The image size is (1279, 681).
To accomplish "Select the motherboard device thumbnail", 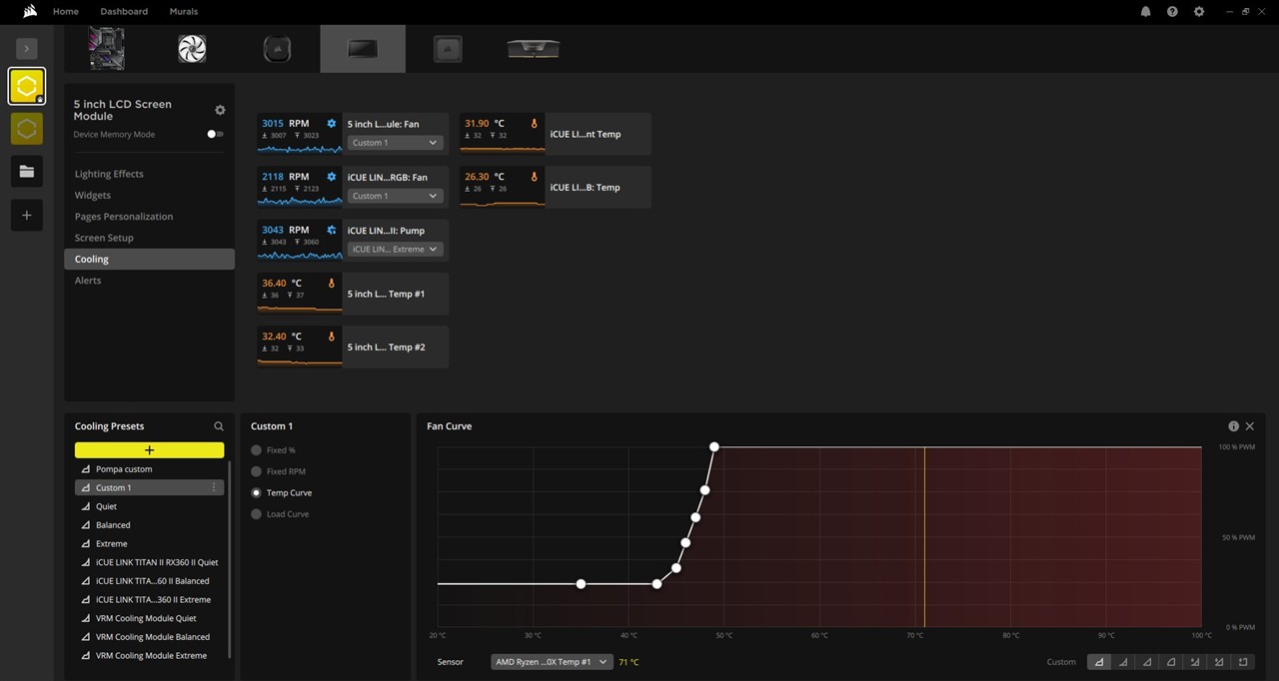I will [106, 49].
